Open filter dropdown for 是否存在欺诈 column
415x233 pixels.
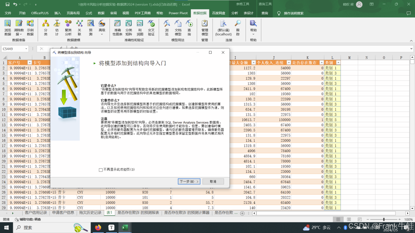point(321,62)
